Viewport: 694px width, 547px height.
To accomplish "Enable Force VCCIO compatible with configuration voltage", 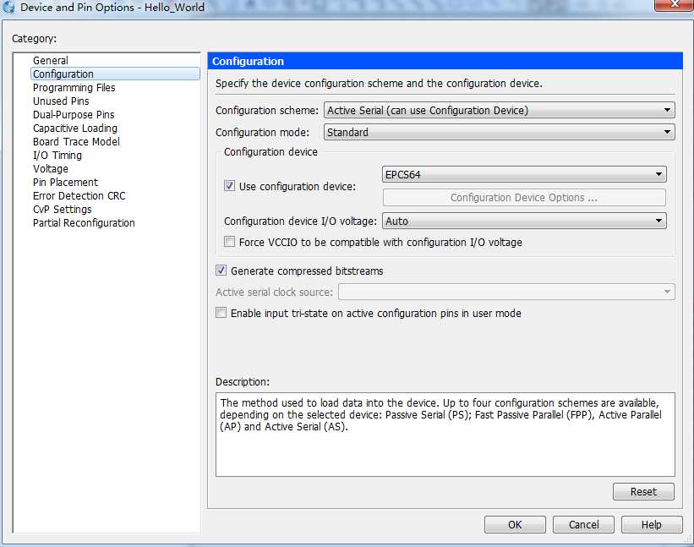I will click(229, 242).
